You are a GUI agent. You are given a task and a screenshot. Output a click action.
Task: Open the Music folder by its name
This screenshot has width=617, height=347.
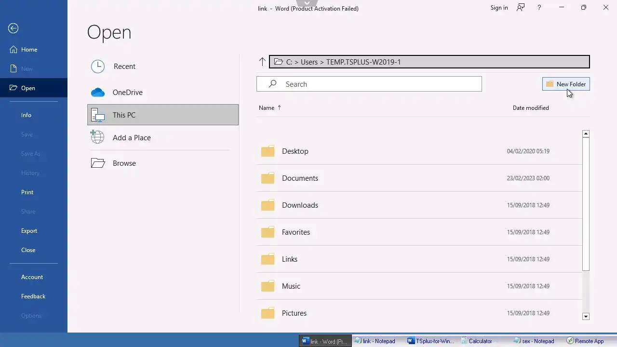click(x=291, y=286)
